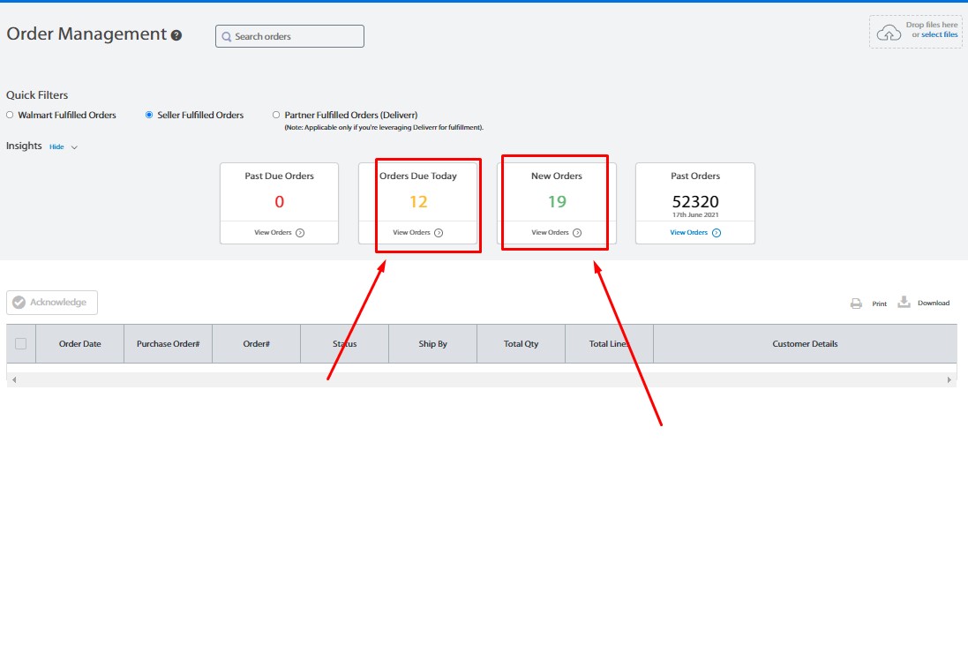Click View Orders under New Orders
The width and height of the screenshot is (968, 645).
(550, 233)
